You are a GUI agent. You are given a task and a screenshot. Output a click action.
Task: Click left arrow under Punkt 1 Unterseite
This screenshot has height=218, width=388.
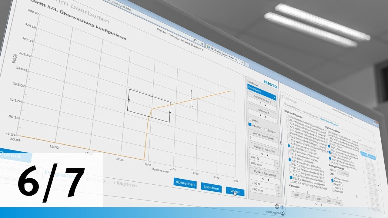tap(263, 179)
